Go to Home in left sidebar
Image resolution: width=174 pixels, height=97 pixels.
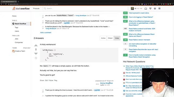14,16
